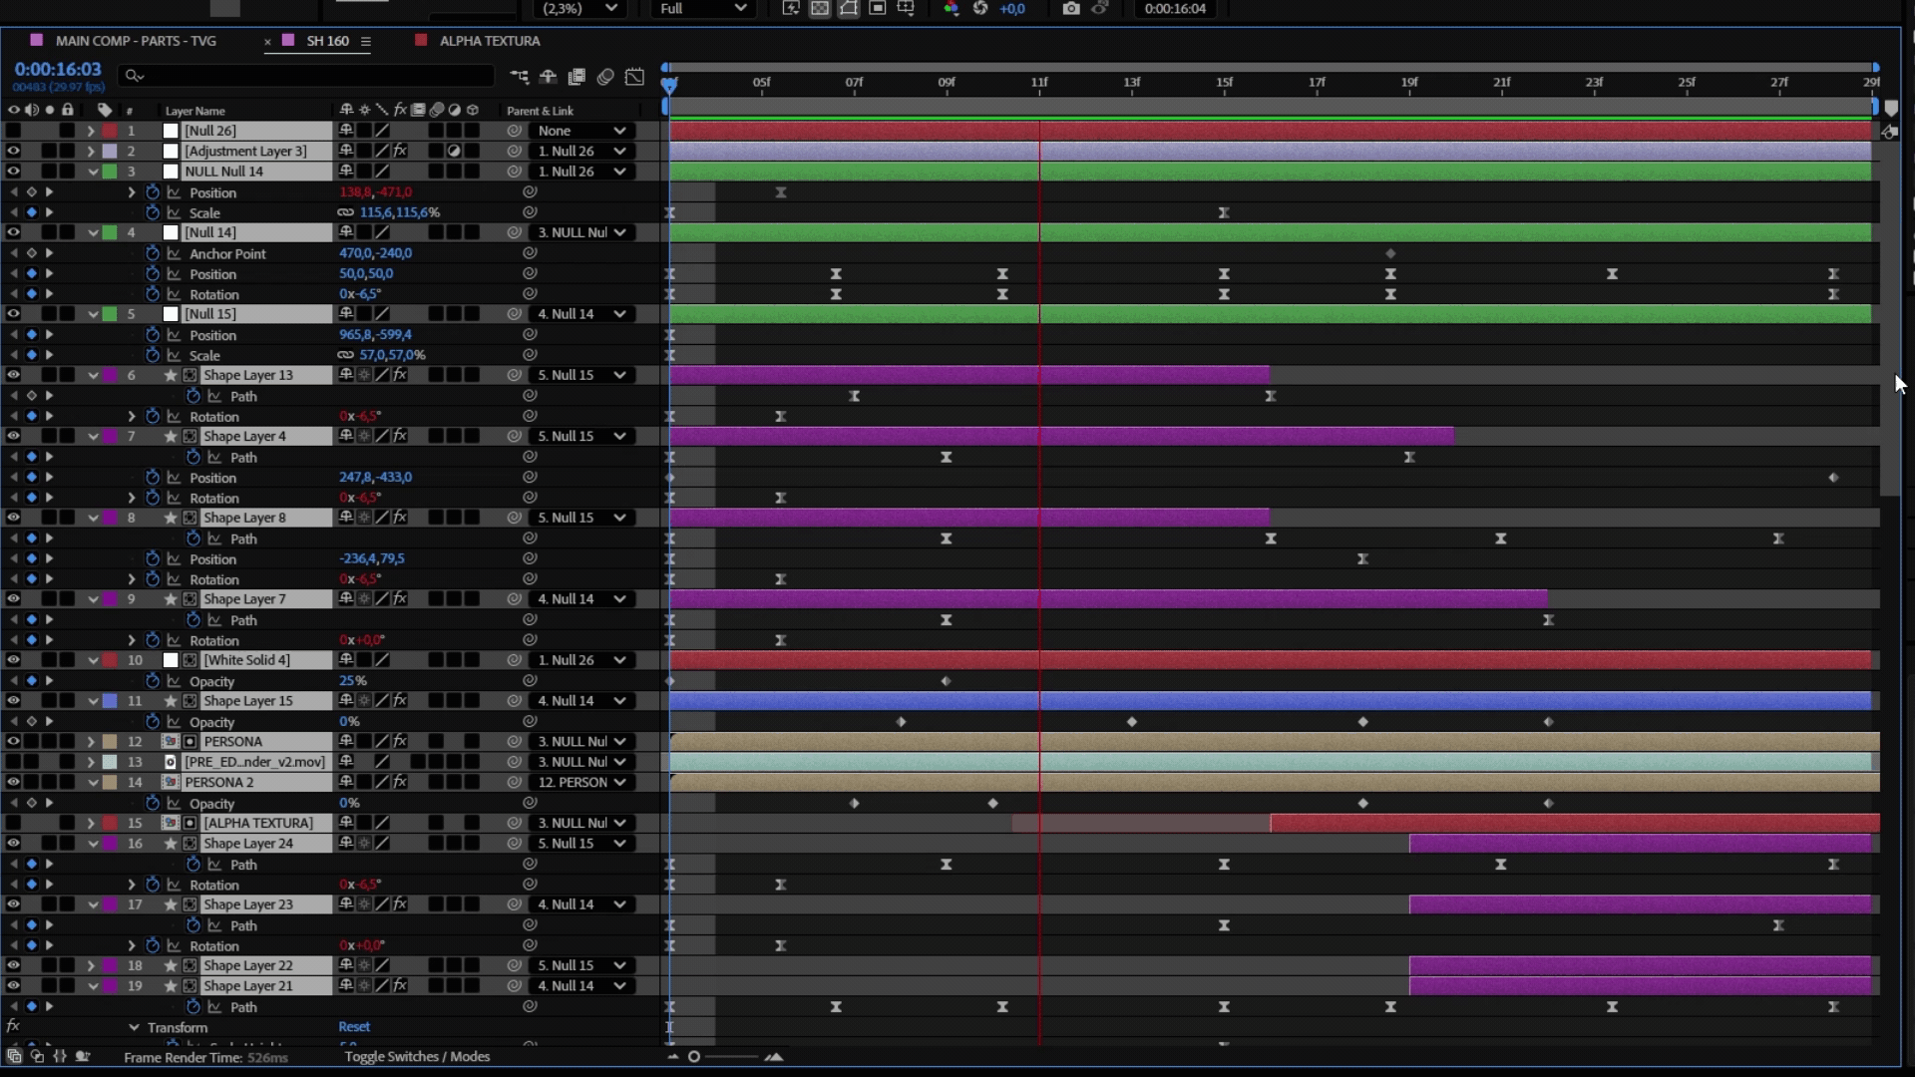Image resolution: width=1915 pixels, height=1077 pixels.
Task: Enable the Motion Blur switch icon
Action: point(605,77)
